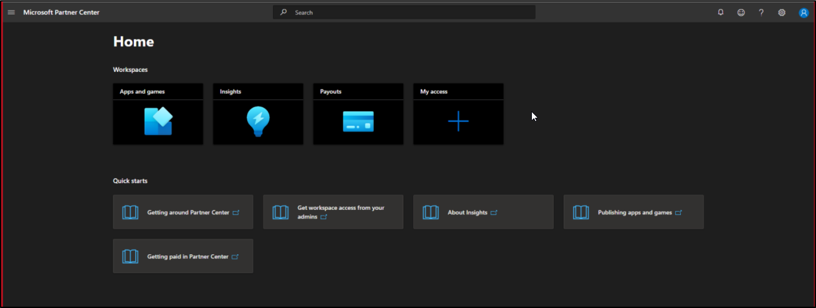Open the feedback smiley icon
Image resolution: width=816 pixels, height=308 pixels.
741,12
